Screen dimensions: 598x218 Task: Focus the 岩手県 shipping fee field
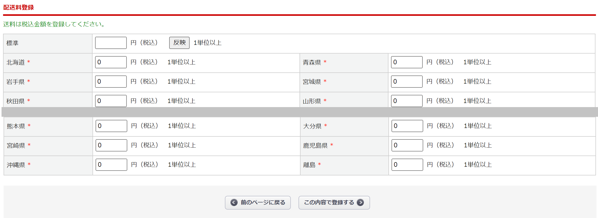tap(111, 81)
